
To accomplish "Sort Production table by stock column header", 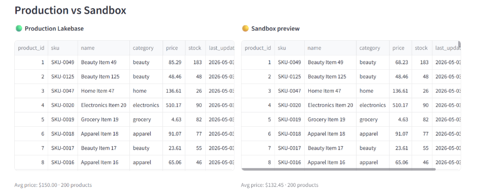I will tap(195, 48).
